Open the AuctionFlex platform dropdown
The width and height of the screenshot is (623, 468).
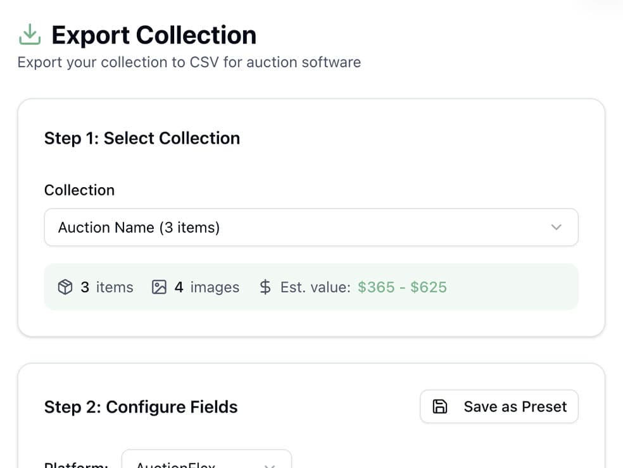coord(206,464)
